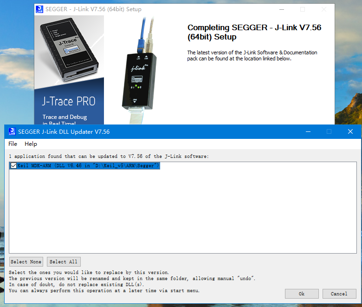
Task: Open the Help menu
Action: pos(31,144)
